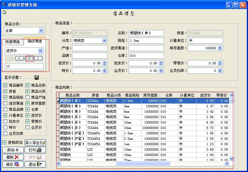Image resolution: width=248 pixels, height=172 pixels.
Task: Click the TSXAHTA cell in 1mm row
Action: pos(96,144)
